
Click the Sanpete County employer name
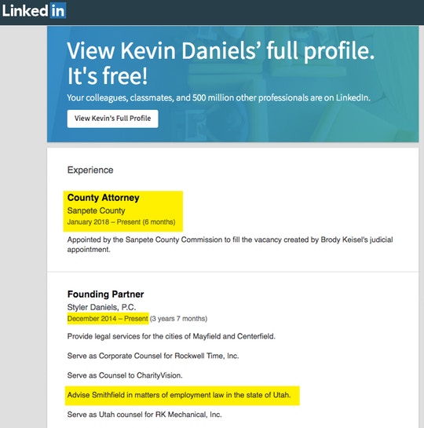[x=96, y=210]
